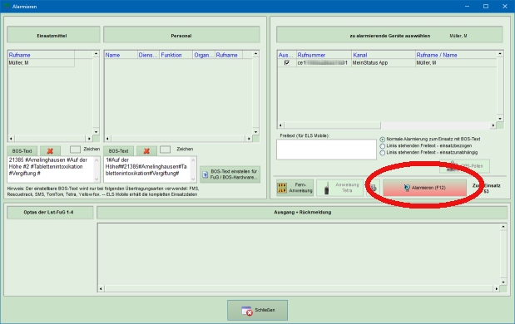The width and height of the screenshot is (515, 324).
Task: Click the Einsatzmittel BOS-Text button
Action: pos(22,151)
